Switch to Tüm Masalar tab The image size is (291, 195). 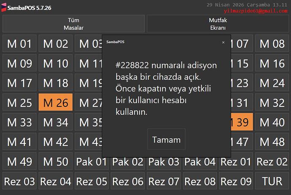[x=73, y=24]
